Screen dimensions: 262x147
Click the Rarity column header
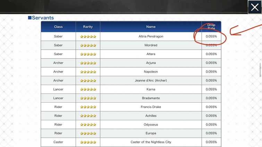[x=88, y=27]
